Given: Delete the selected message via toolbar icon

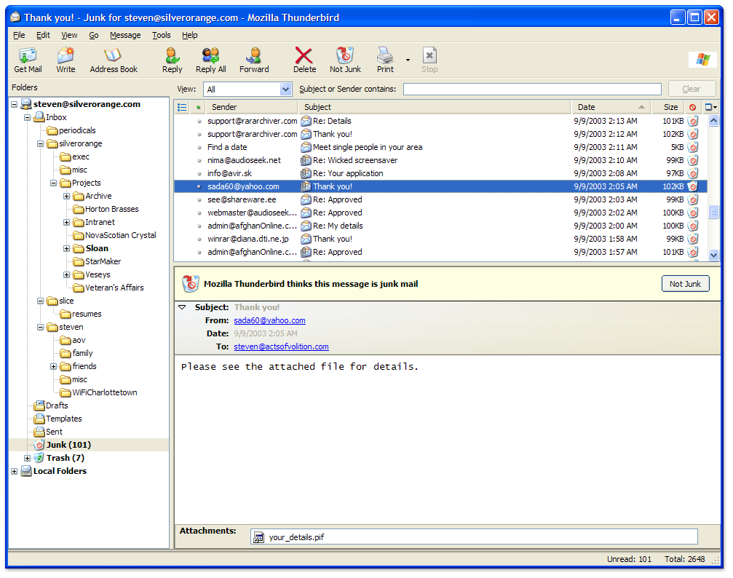Looking at the screenshot, I should pyautogui.click(x=304, y=58).
